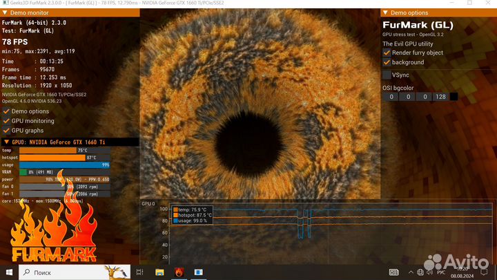
Task: Collapse the Demo monitor panel
Action: (6, 12)
